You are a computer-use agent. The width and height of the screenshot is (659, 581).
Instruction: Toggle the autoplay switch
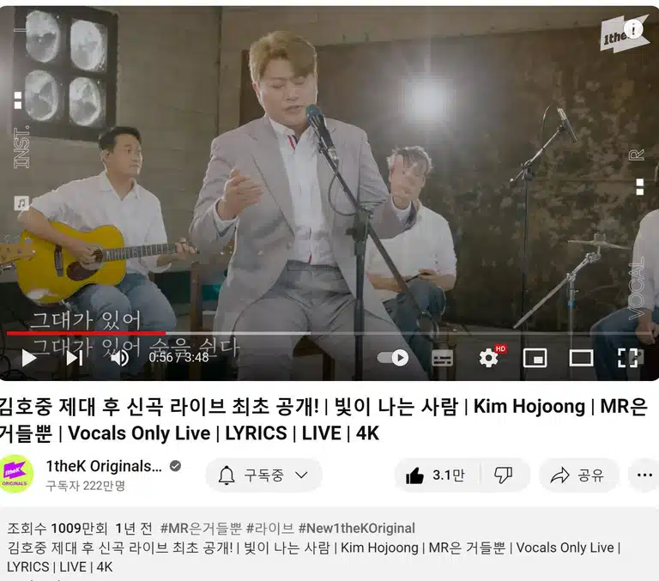[x=393, y=358]
